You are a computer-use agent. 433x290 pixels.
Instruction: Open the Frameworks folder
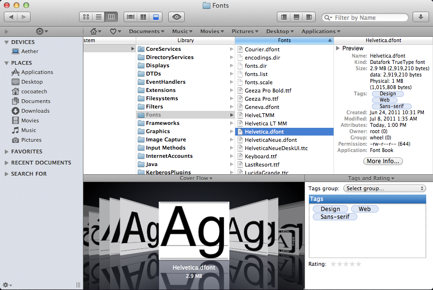click(x=185, y=123)
